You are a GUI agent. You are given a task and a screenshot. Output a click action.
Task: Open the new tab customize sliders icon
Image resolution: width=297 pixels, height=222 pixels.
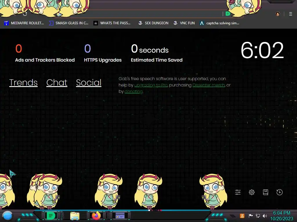pos(238,192)
